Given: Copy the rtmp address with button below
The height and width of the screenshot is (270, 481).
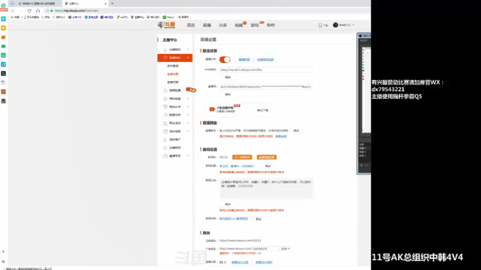Looking at the screenshot, I should [x=228, y=77].
